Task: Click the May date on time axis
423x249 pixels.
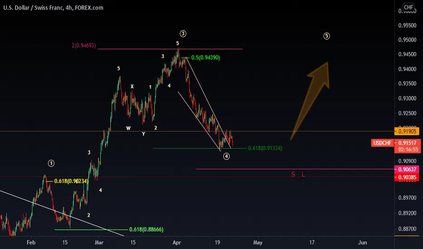Action: (x=258, y=243)
